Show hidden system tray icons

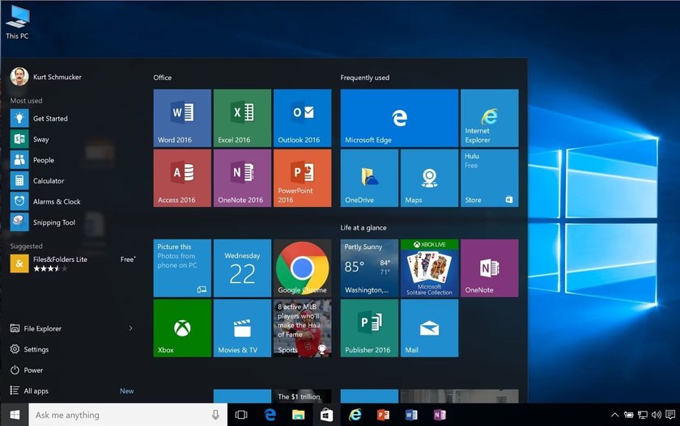pyautogui.click(x=614, y=415)
